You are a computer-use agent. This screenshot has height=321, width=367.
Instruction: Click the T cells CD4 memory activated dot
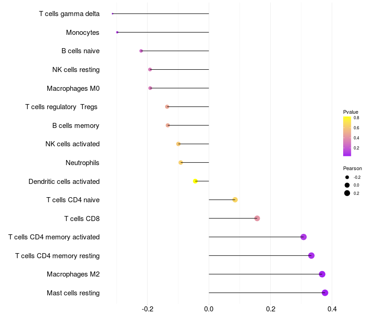pos(303,237)
